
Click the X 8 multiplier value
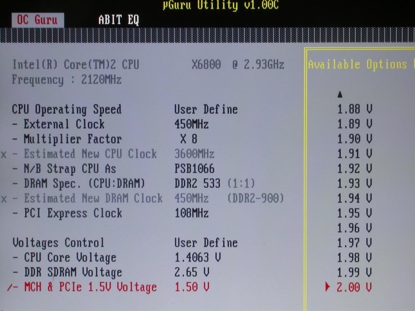coord(188,139)
